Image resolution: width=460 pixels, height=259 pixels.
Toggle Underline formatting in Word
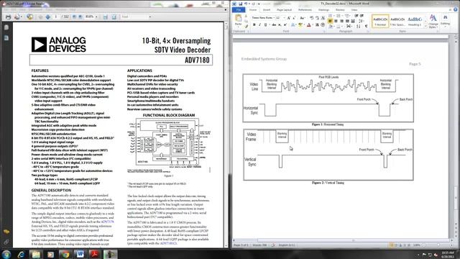tap(265, 25)
